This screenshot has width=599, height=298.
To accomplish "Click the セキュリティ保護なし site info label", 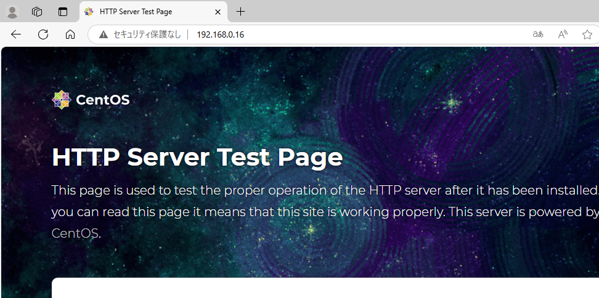I will [x=147, y=34].
